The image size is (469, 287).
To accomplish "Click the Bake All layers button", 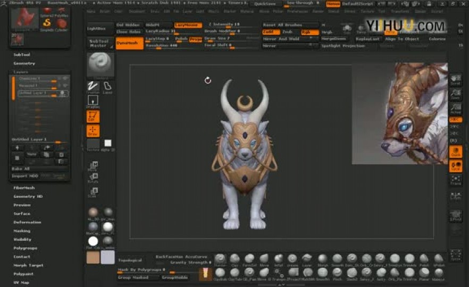I will 39,169.
